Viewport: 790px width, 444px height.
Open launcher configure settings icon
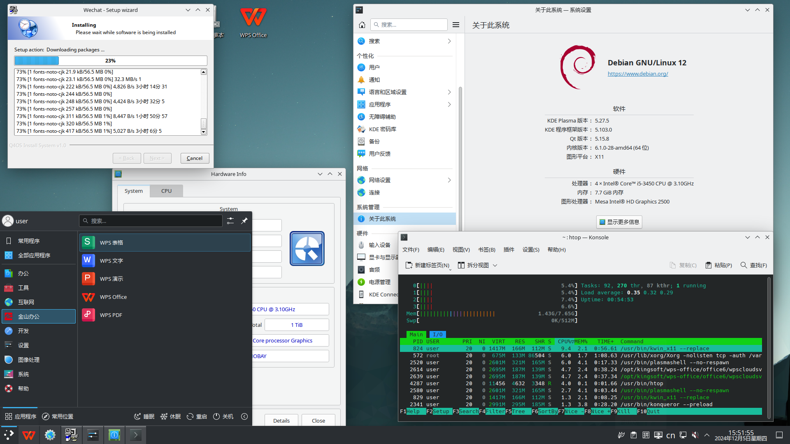click(230, 221)
